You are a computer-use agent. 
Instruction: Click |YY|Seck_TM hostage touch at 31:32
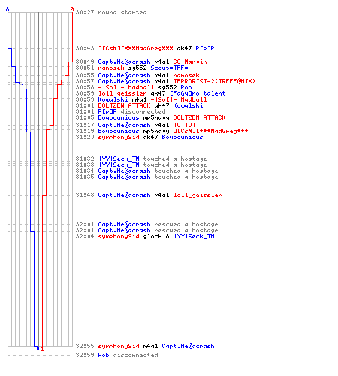tap(119, 159)
